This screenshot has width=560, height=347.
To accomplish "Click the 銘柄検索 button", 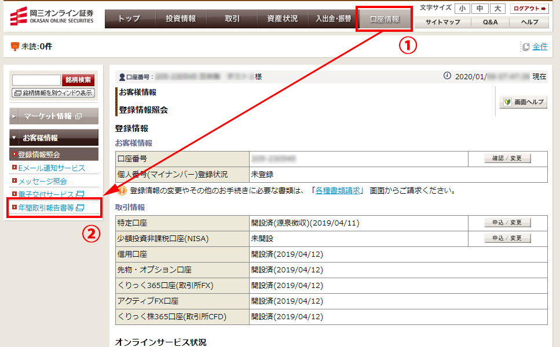I will point(78,80).
